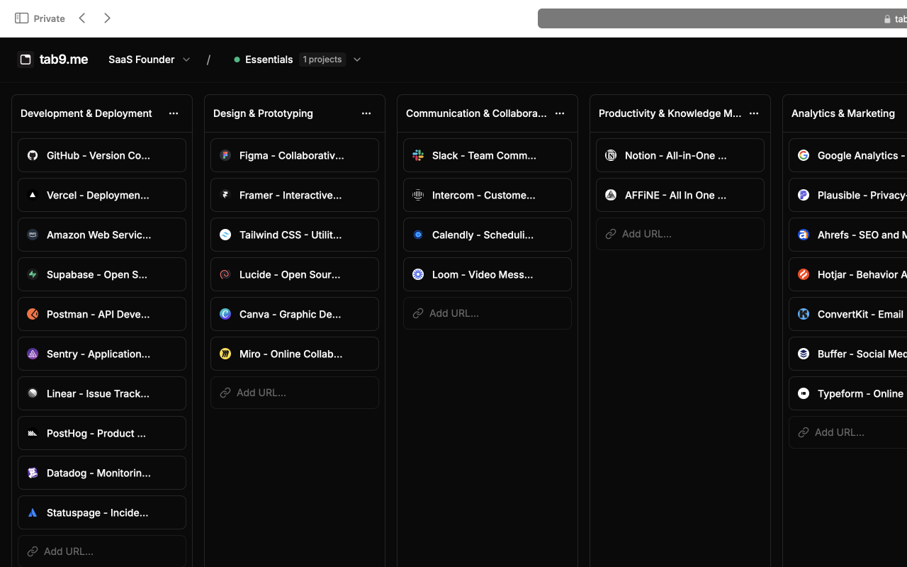Click the Canva logo icon
Screen dimensions: 907x567
pyautogui.click(x=225, y=314)
